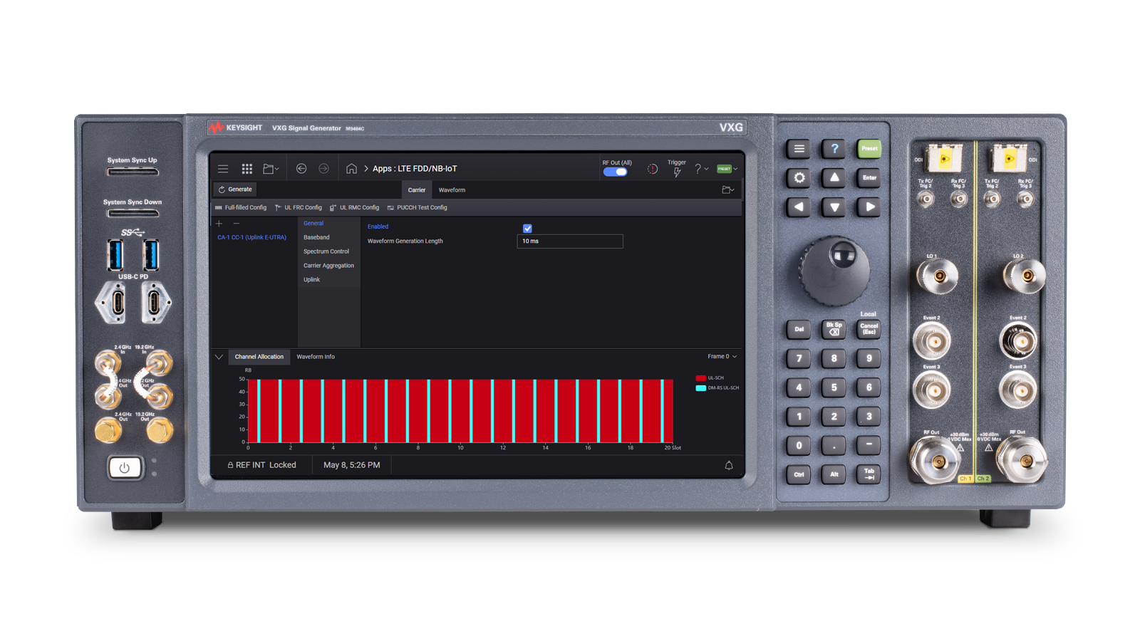Add a carrier with the plus icon
The image size is (1140, 641).
click(219, 224)
